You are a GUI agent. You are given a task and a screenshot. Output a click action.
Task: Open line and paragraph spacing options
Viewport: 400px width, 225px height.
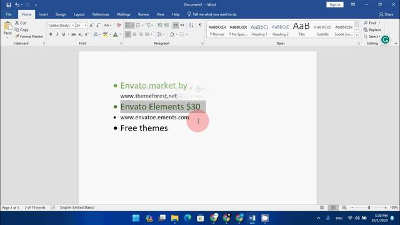[x=160, y=34]
